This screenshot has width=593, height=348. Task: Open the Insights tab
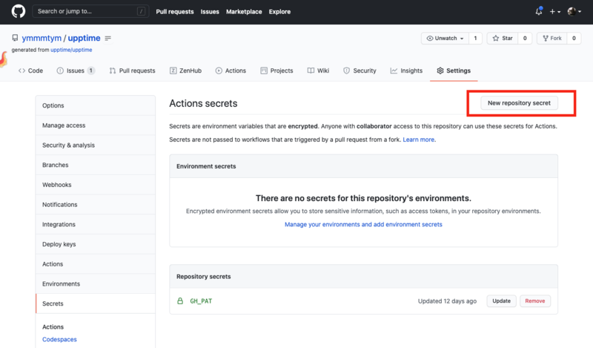pos(406,70)
